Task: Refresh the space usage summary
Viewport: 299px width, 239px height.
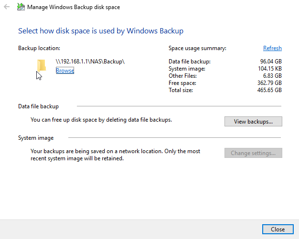Action: 272,48
